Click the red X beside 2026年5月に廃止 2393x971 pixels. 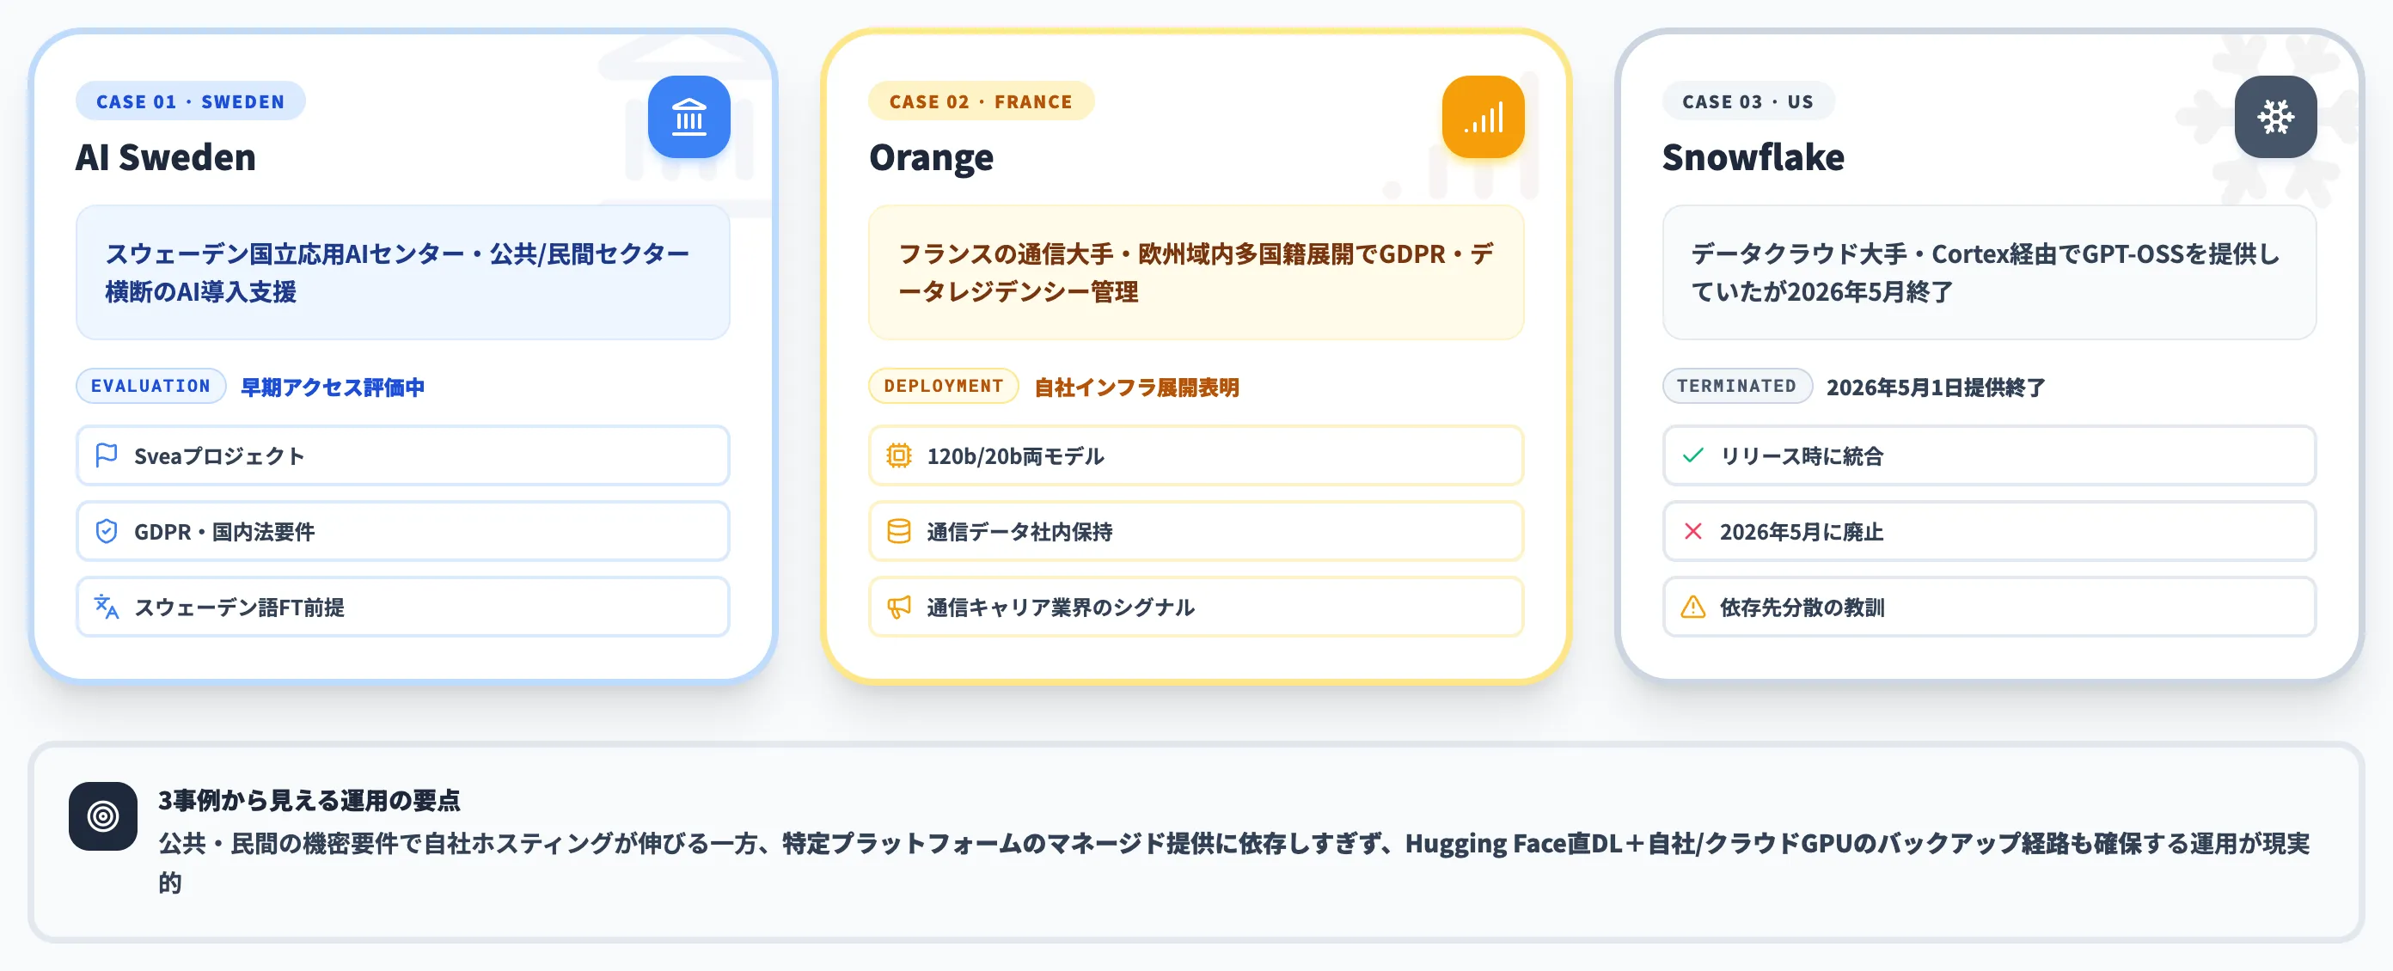[x=1692, y=531]
